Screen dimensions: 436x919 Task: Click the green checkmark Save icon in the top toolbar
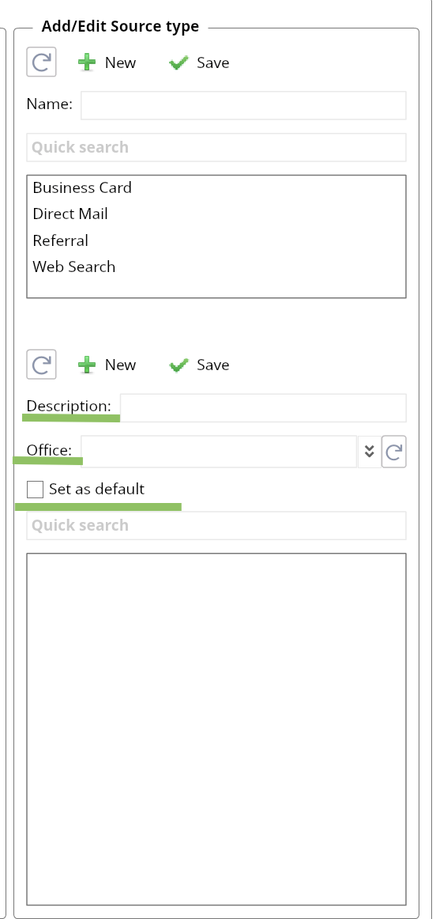pos(179,63)
